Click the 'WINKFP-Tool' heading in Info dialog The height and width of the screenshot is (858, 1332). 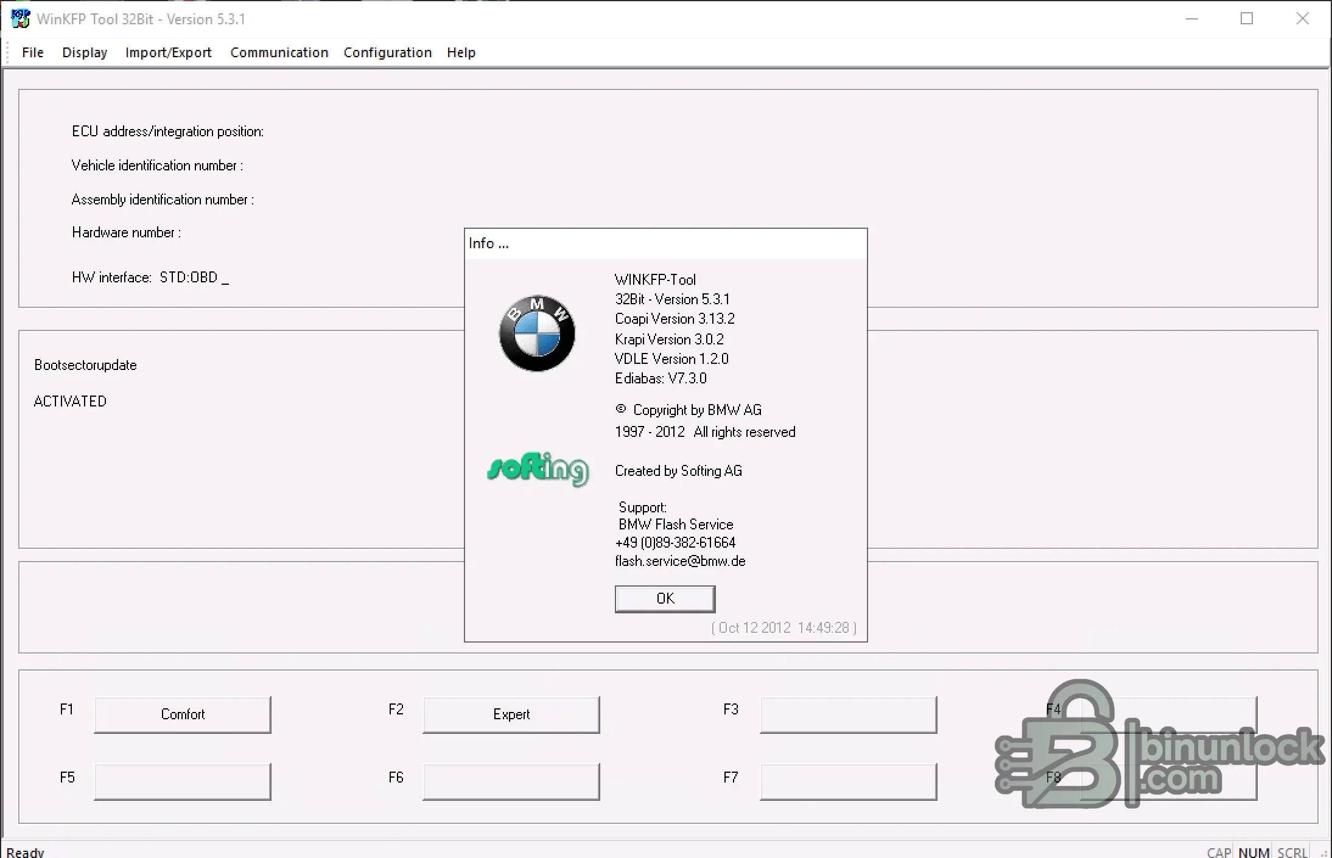pos(655,280)
